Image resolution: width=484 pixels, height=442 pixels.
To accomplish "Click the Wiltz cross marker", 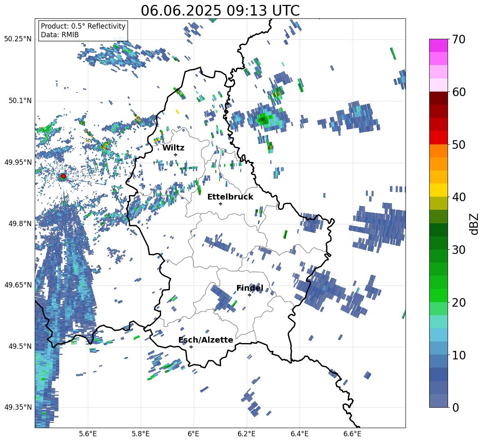I will (x=176, y=155).
